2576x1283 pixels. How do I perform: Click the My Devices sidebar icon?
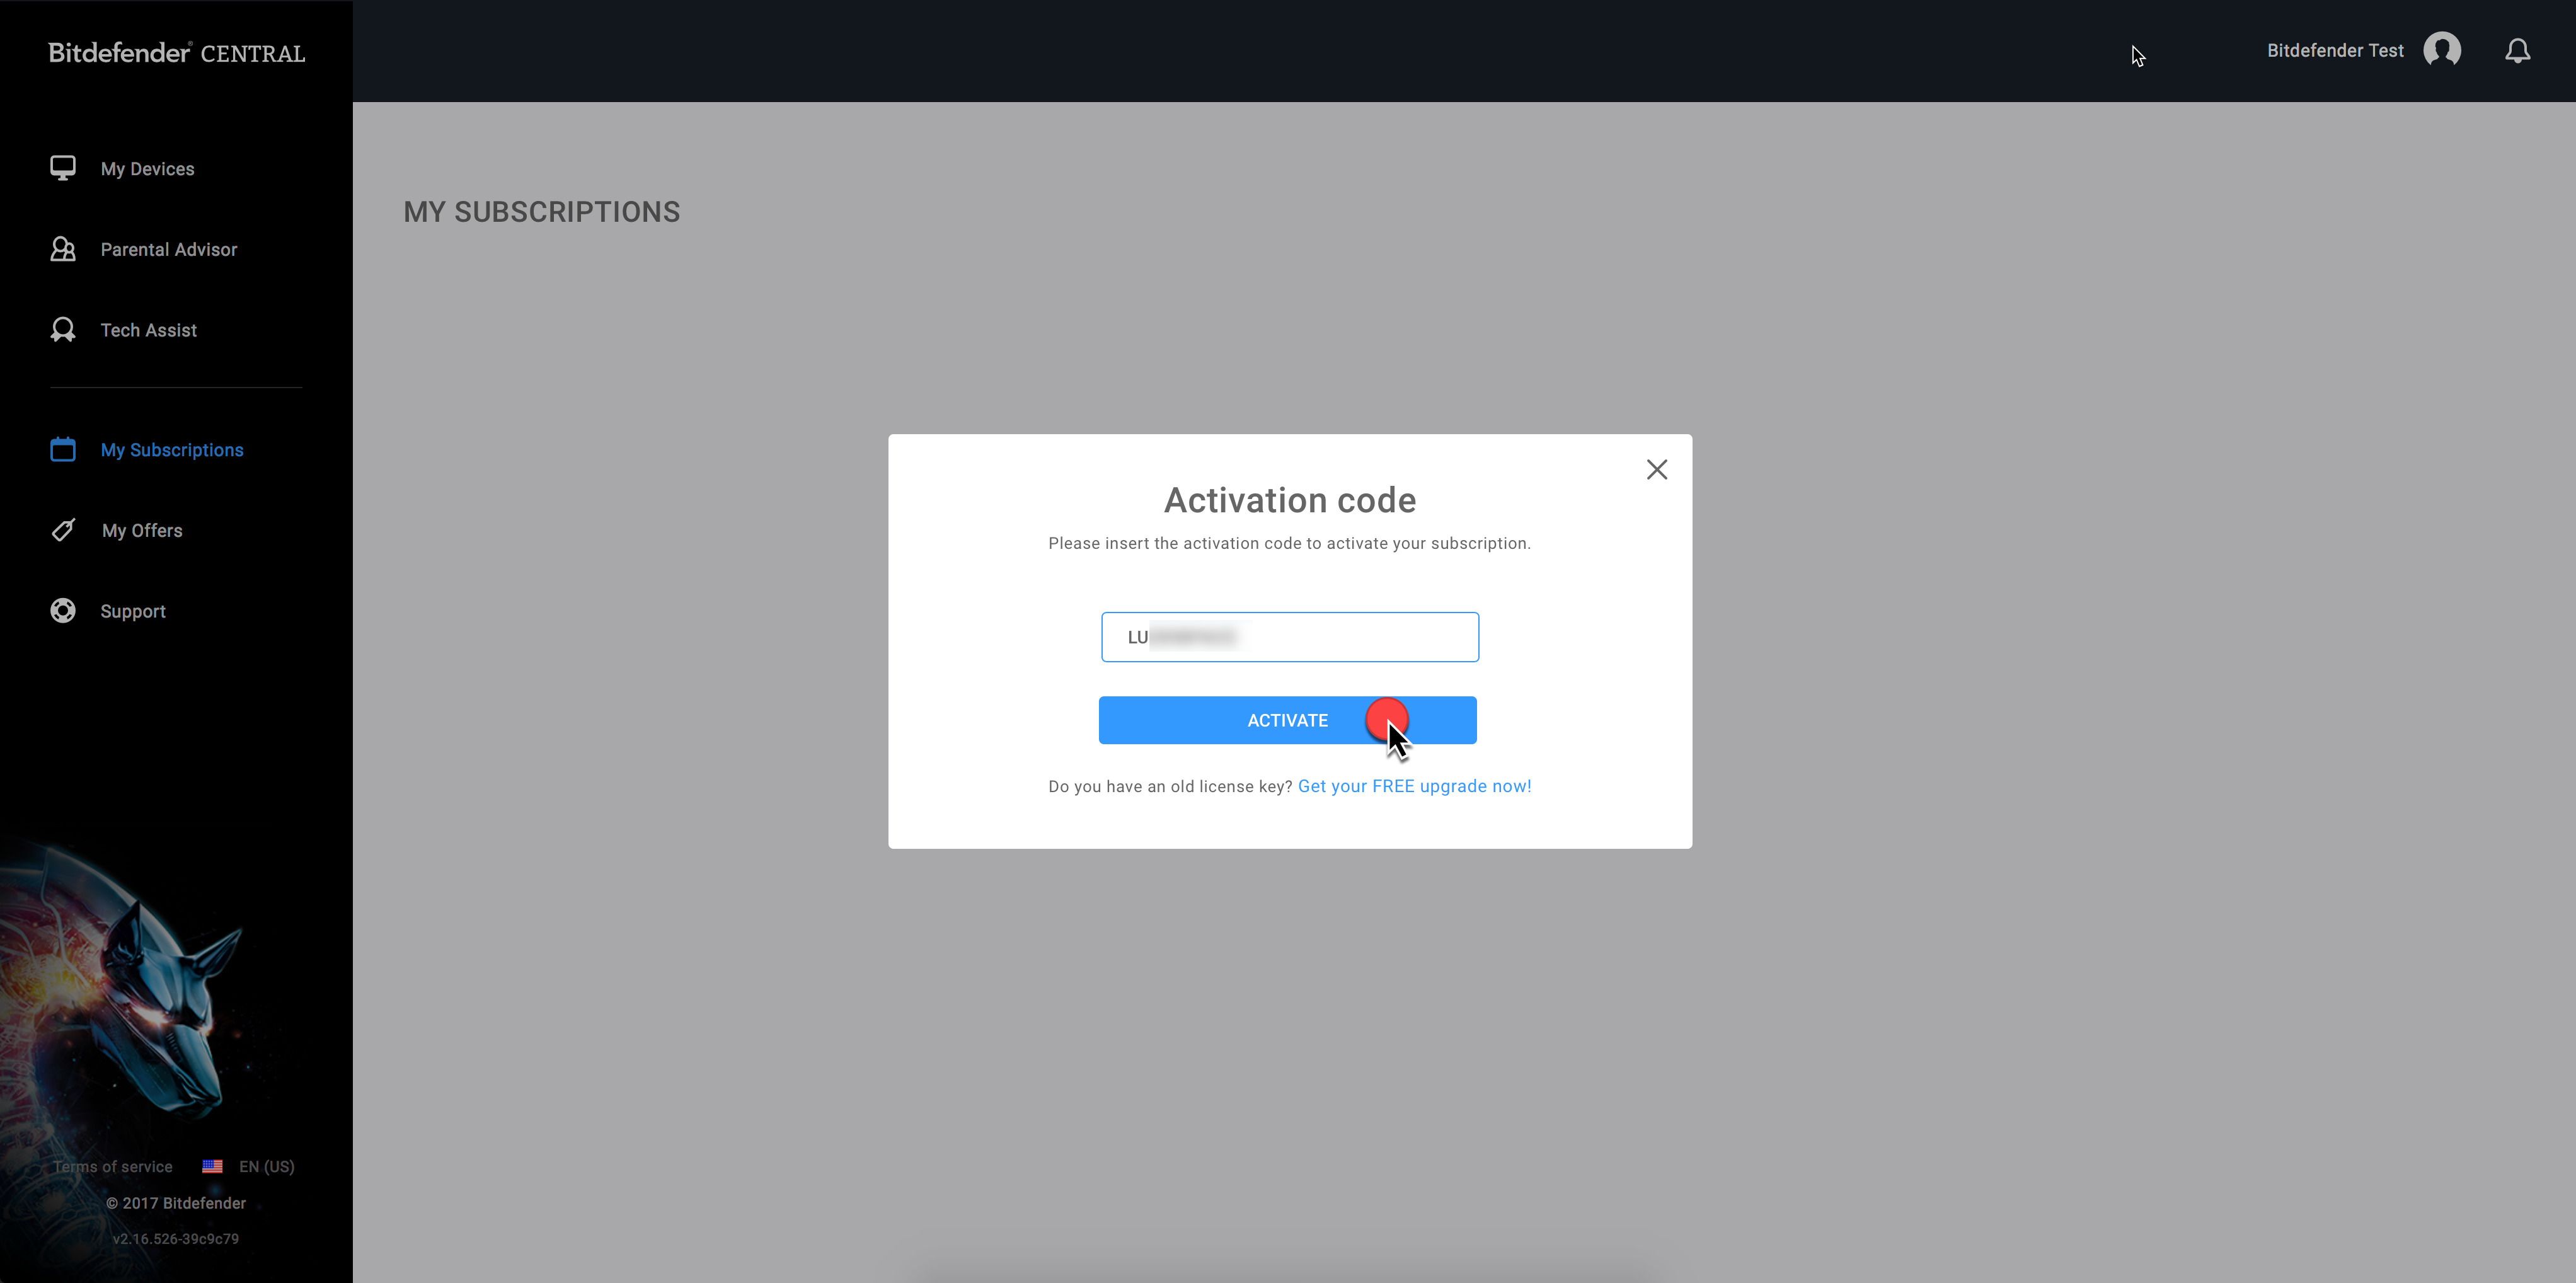(62, 168)
